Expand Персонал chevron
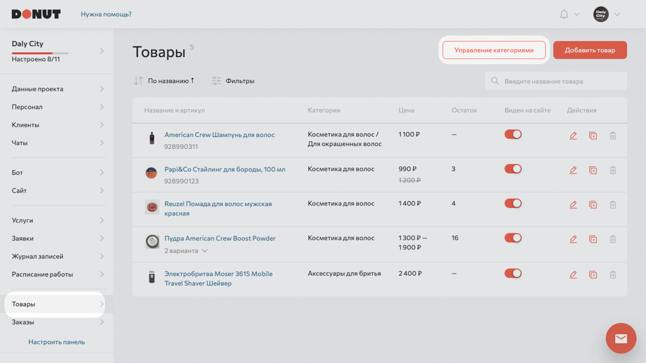The height and width of the screenshot is (363, 646). (x=102, y=107)
